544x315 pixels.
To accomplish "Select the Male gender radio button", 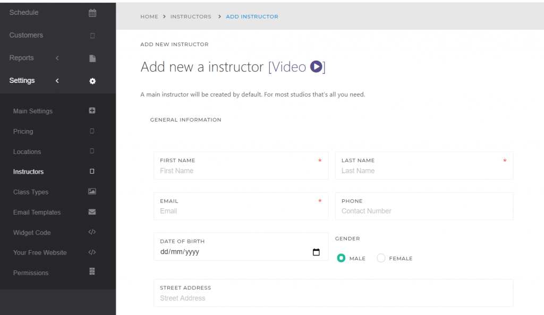I will 341,258.
